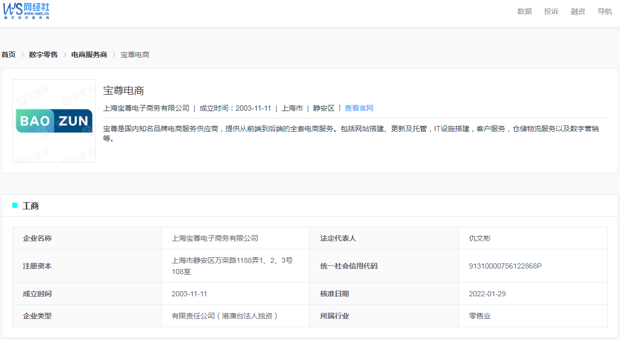
Task: Open the 网经社 logo homepage
Action: pyautogui.click(x=26, y=11)
